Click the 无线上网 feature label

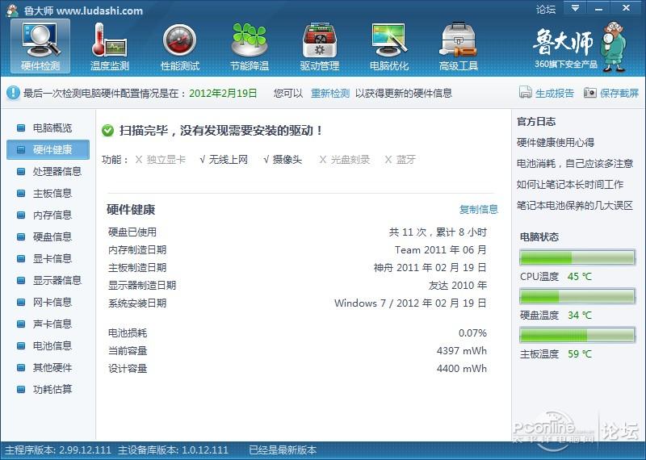click(x=229, y=160)
